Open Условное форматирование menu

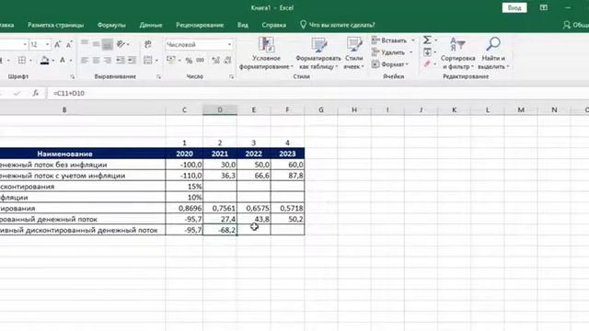point(266,53)
